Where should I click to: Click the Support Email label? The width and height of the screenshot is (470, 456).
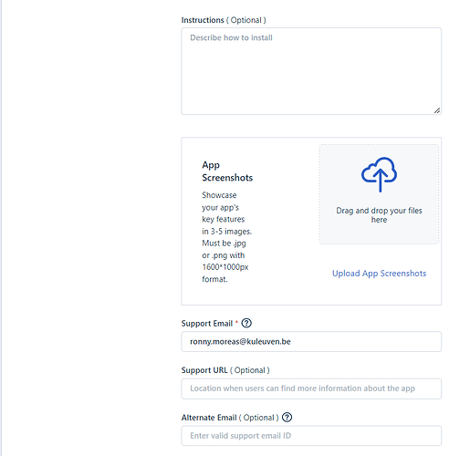pos(207,324)
